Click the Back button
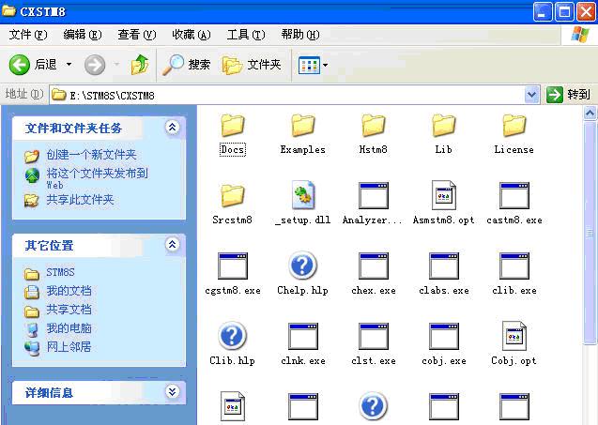This screenshot has width=598, height=425. click(33, 65)
